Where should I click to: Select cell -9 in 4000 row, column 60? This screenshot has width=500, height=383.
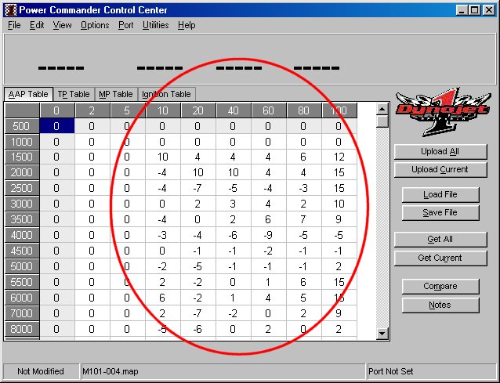(x=268, y=235)
